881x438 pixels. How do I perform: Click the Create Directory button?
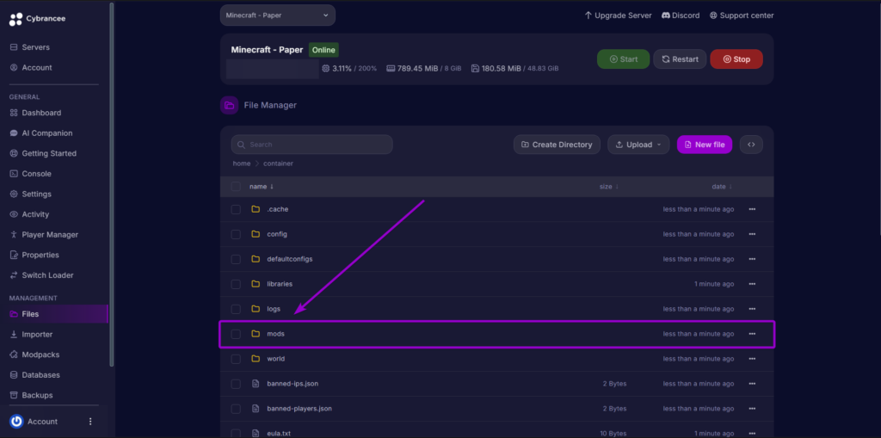[557, 145]
